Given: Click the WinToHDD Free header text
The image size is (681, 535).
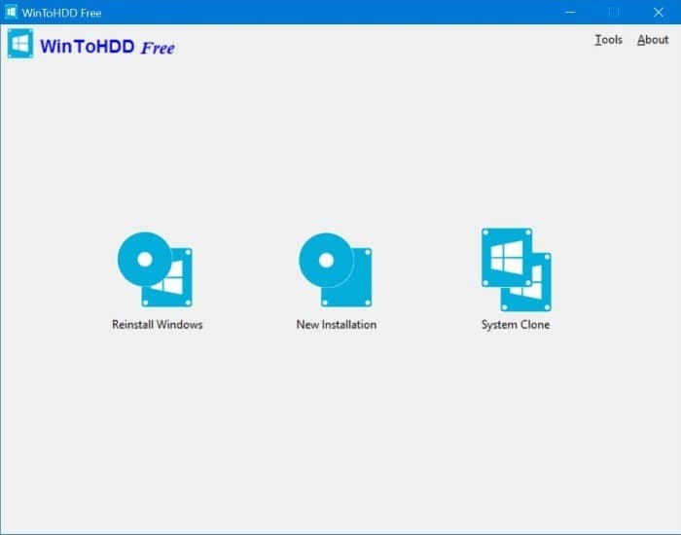Looking at the screenshot, I should tap(107, 47).
